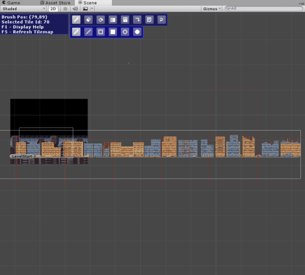Select the pencil tool in top tilemap toolbar
This screenshot has height=275, width=305.
(76, 19)
